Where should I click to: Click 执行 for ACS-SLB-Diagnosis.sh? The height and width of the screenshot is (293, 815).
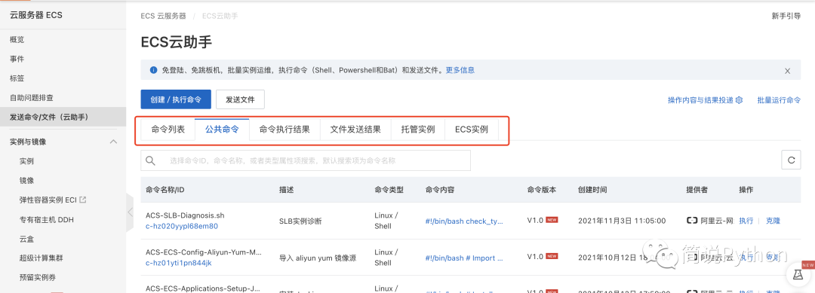[746, 221]
